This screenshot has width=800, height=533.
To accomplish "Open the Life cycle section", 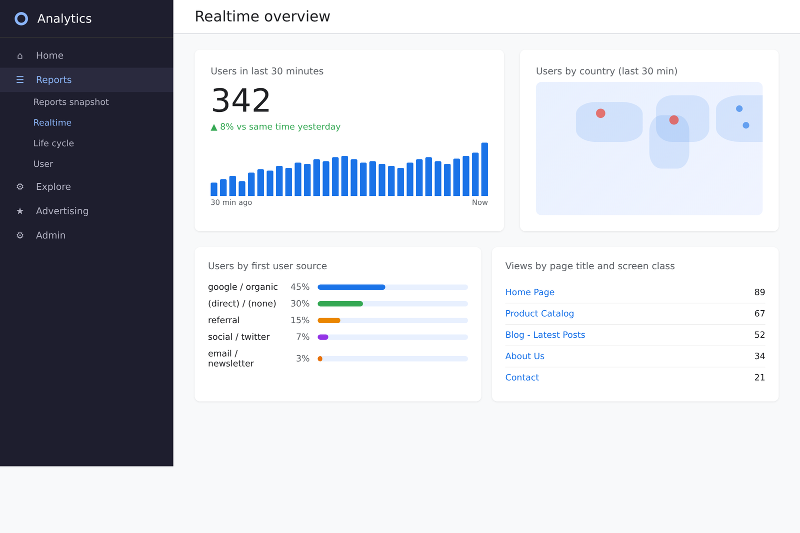I will [53, 143].
